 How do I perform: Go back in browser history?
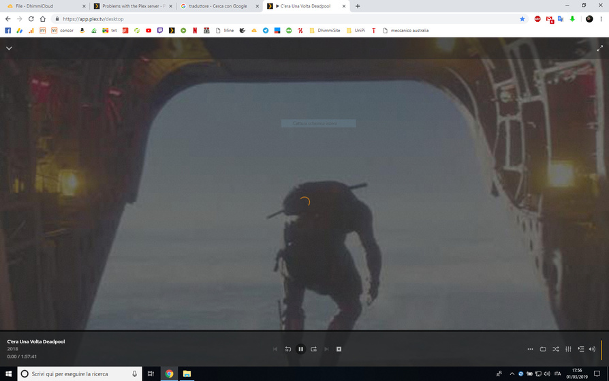click(x=8, y=18)
